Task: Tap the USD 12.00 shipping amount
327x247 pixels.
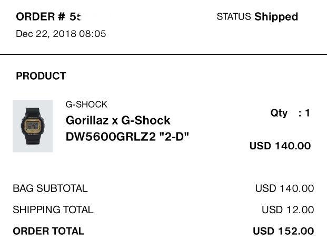Action: 288,210
